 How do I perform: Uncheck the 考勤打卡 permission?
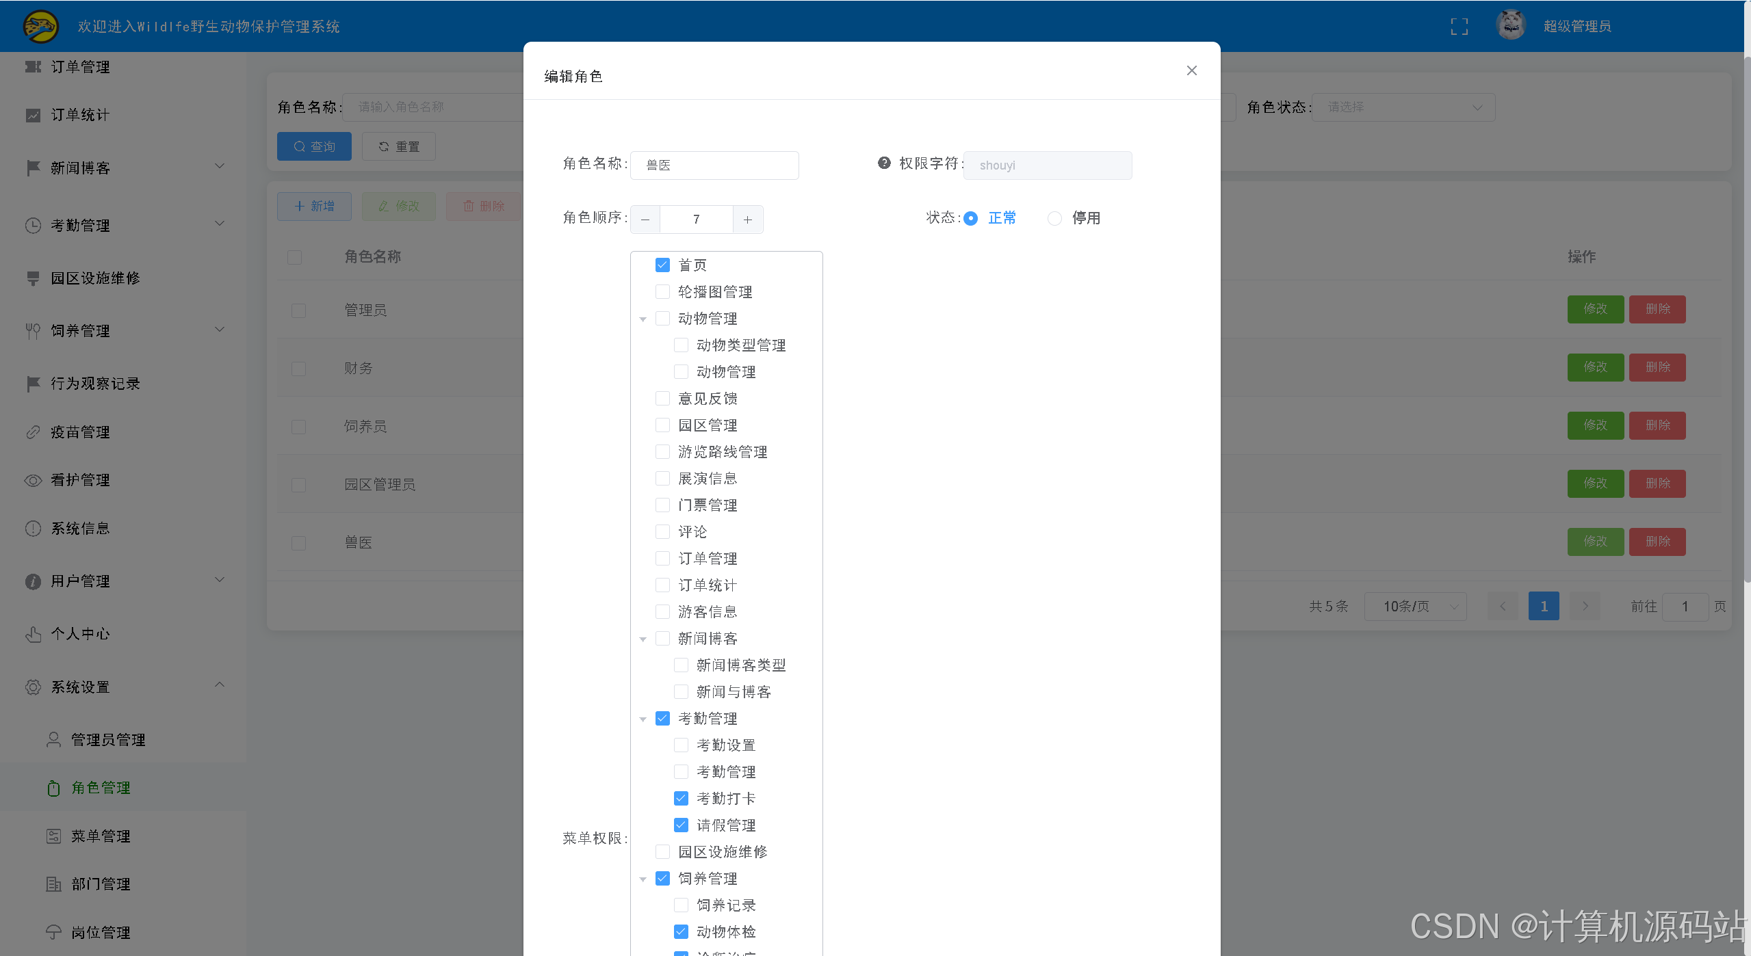tap(681, 798)
